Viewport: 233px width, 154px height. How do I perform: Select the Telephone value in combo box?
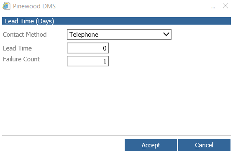pos(84,35)
